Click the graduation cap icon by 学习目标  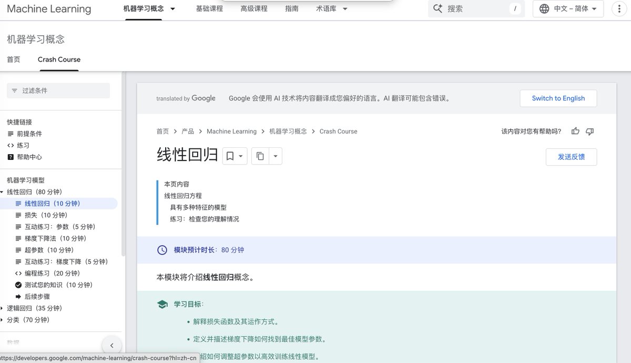[x=162, y=304]
